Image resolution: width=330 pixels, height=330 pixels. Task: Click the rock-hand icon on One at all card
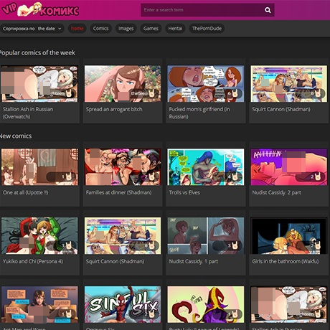69,177
